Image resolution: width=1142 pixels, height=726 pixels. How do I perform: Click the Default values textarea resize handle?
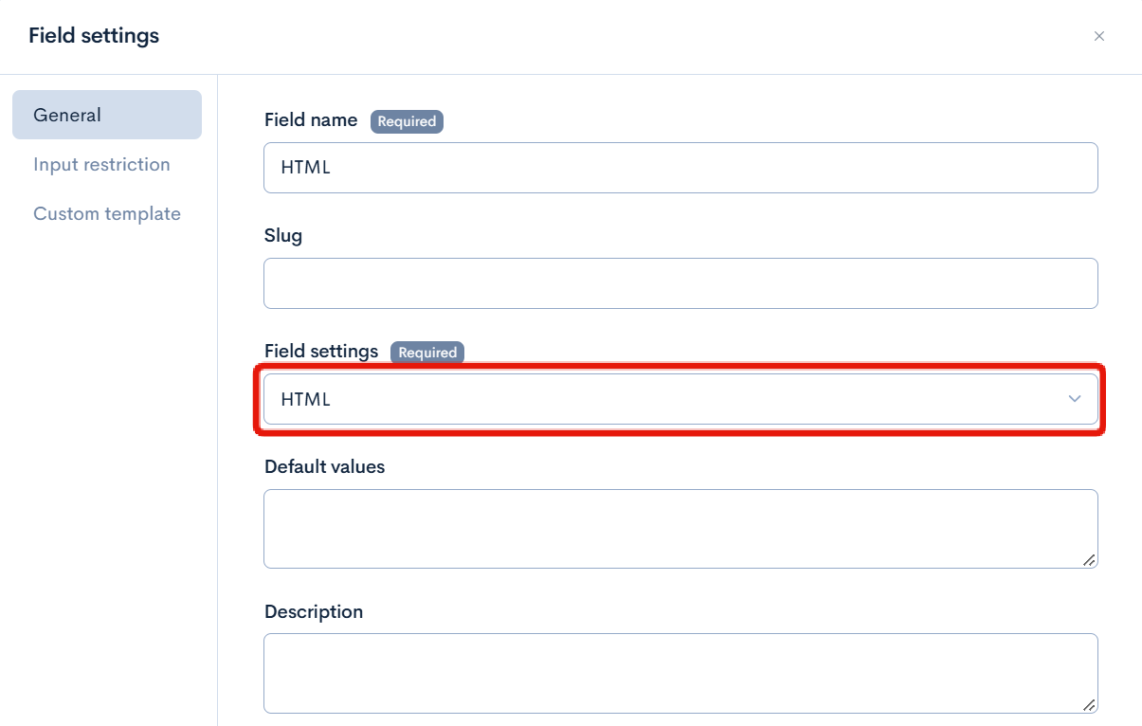point(1090,560)
